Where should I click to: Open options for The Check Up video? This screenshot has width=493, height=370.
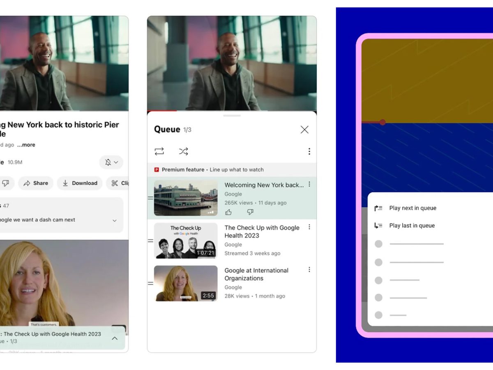309,227
